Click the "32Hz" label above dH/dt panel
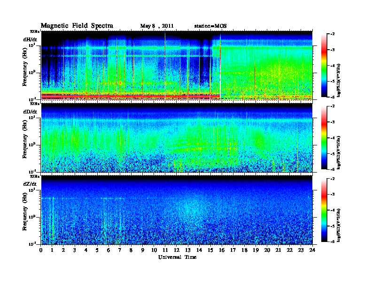Screen dimensions: 372x287 coord(35,31)
